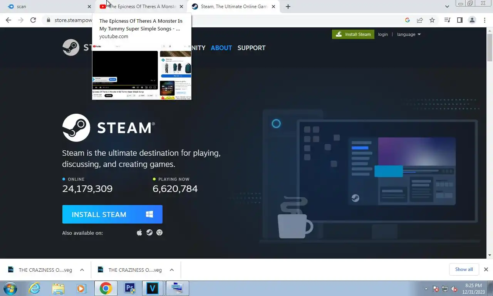Open Windows Media Player from taskbar
The image size is (493, 296).
point(81,288)
